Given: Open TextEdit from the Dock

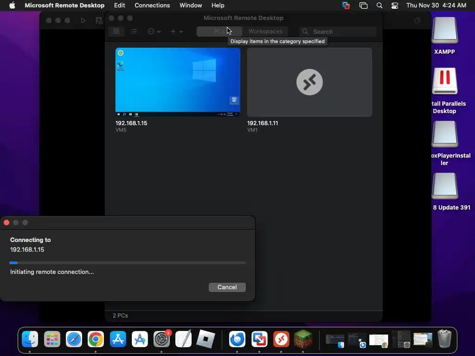Looking at the screenshot, I should coord(184,339).
